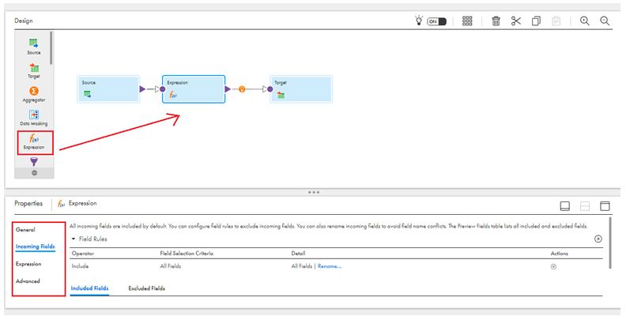Click the Expression node purple input port
Image resolution: width=630 pixels, height=320 pixels.
pyautogui.click(x=162, y=89)
